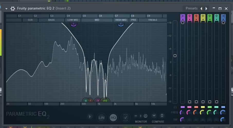Set MONITOR to off with minus icon
This screenshot has width=233, height=128.
coord(136,116)
